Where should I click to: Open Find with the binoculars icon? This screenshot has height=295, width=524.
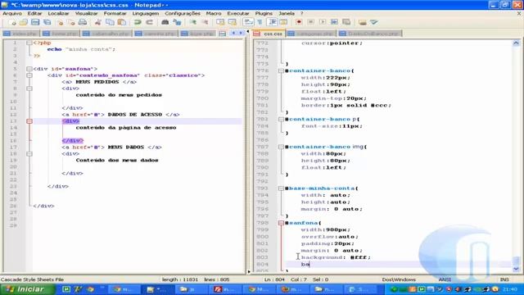coord(165,22)
